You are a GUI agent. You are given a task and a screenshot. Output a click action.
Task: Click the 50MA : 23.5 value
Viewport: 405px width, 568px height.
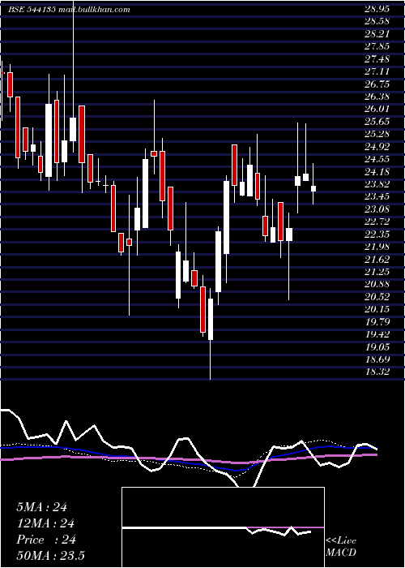(x=50, y=556)
